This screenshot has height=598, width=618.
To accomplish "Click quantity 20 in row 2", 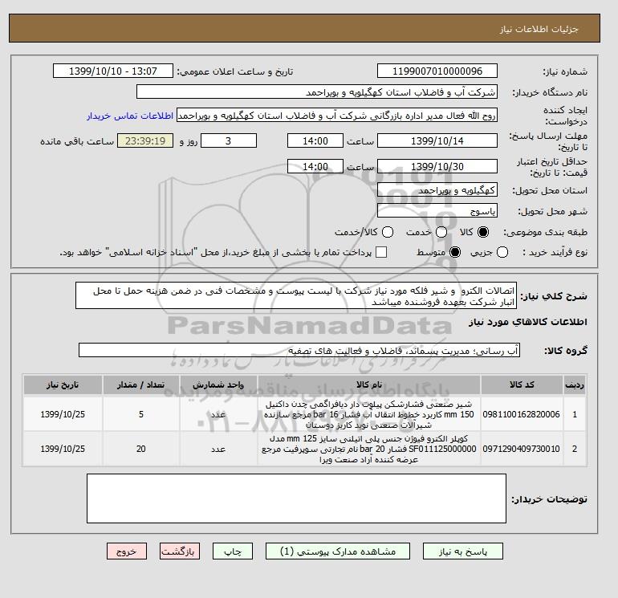I will [x=141, y=449].
